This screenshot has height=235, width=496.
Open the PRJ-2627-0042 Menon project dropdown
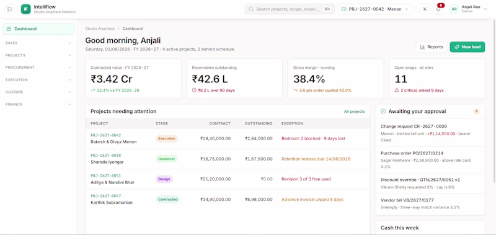pos(375,9)
